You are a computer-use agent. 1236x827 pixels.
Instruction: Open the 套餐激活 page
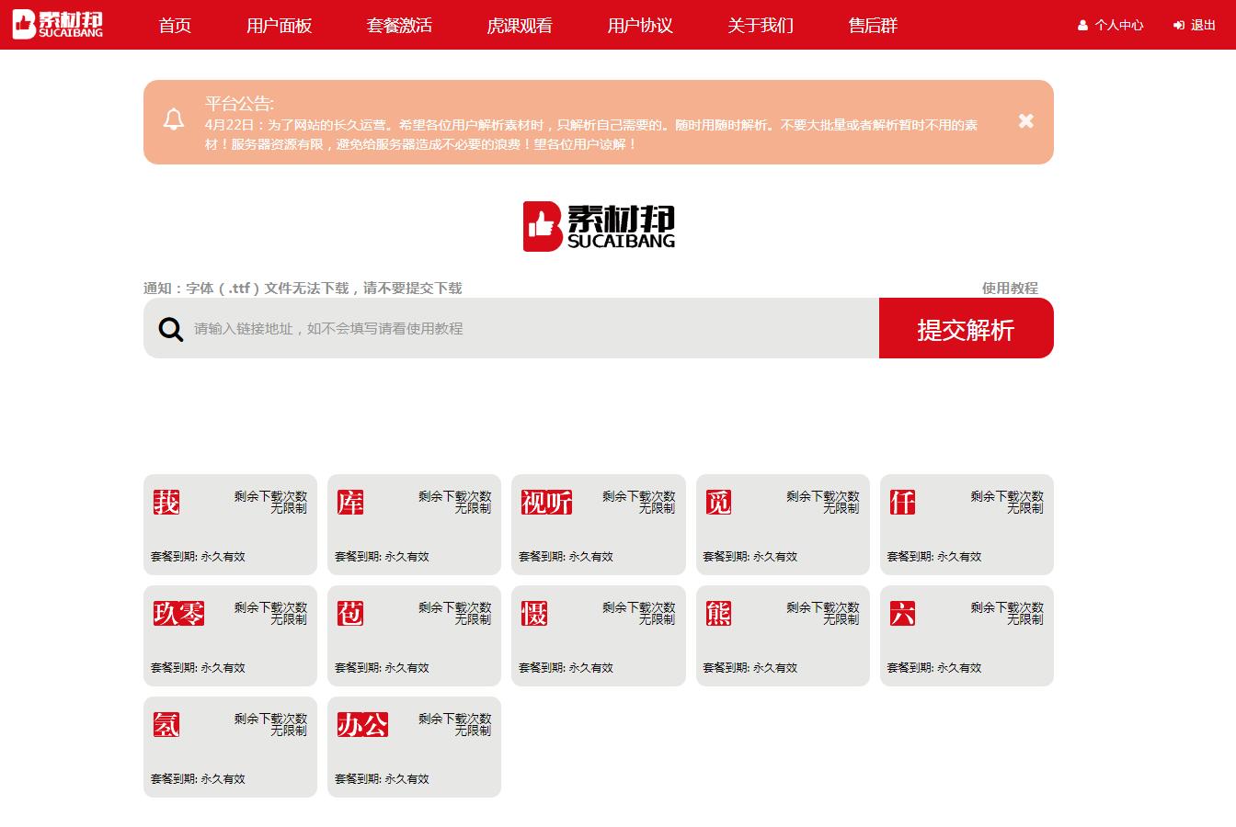pos(399,26)
